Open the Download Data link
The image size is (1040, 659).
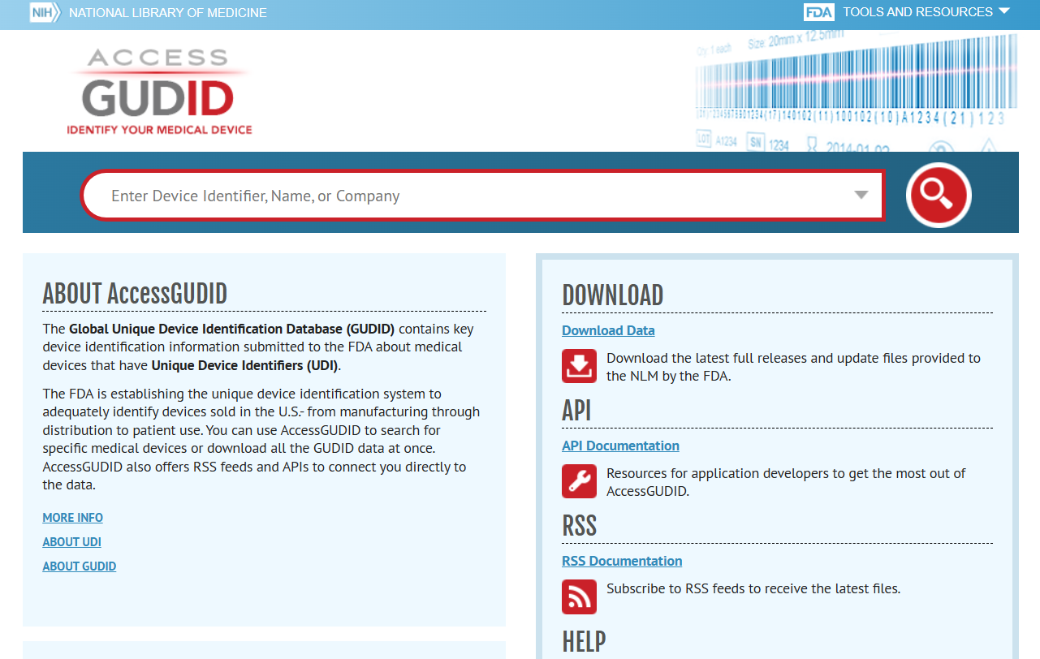click(x=608, y=330)
